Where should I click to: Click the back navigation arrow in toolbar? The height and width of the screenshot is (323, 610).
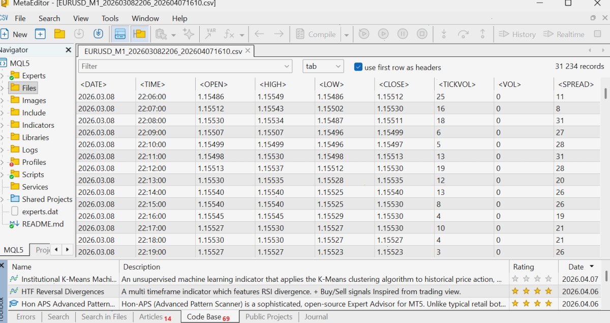[259, 34]
